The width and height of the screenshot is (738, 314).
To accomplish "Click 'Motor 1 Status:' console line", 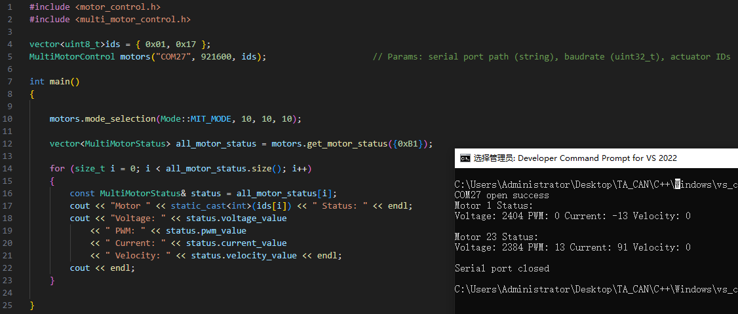I will pos(494,205).
